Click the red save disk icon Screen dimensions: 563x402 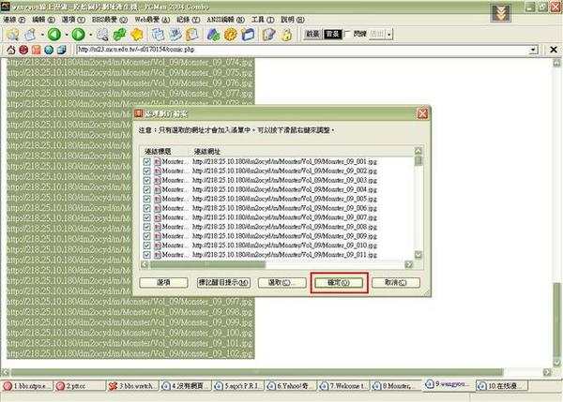37,50
